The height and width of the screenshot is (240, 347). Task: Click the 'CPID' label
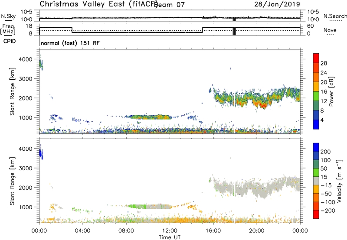(10, 41)
